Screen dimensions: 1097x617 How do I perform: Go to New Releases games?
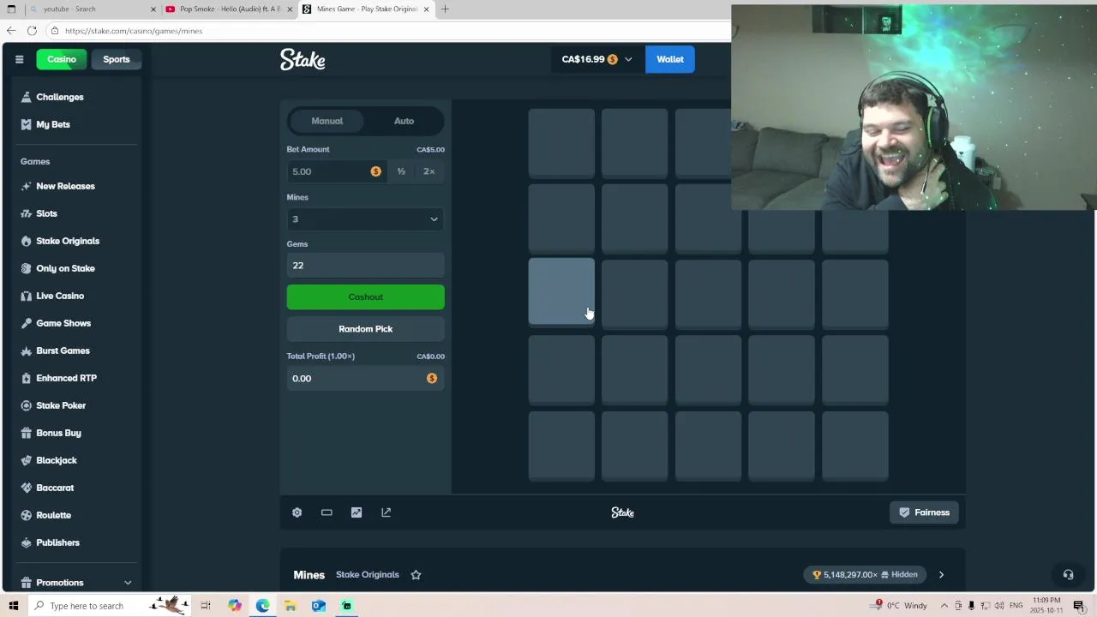(65, 186)
